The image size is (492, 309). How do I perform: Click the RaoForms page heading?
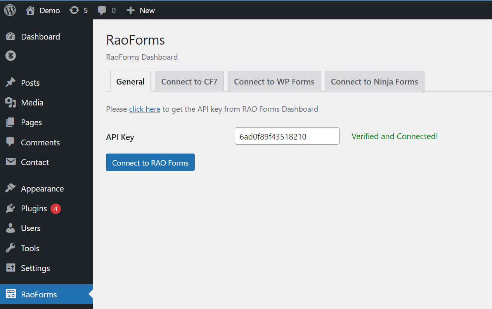(x=135, y=40)
